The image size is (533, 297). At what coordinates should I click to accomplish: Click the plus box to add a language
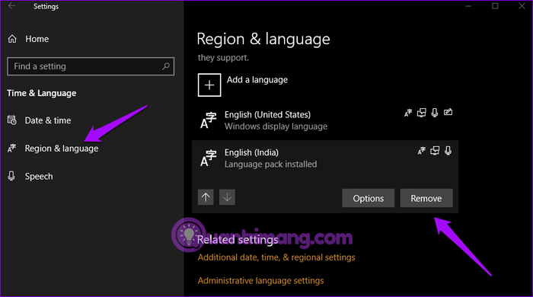(x=209, y=85)
